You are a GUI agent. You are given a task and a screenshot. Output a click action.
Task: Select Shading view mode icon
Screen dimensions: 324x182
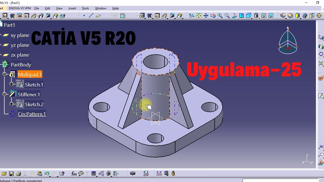coord(256,16)
